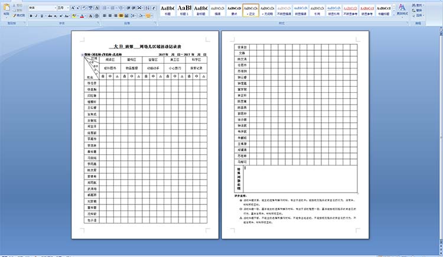Image resolution: width=443 pixels, height=257 pixels.
Task: Click the Multilevel List icon
Action: click(x=120, y=8)
